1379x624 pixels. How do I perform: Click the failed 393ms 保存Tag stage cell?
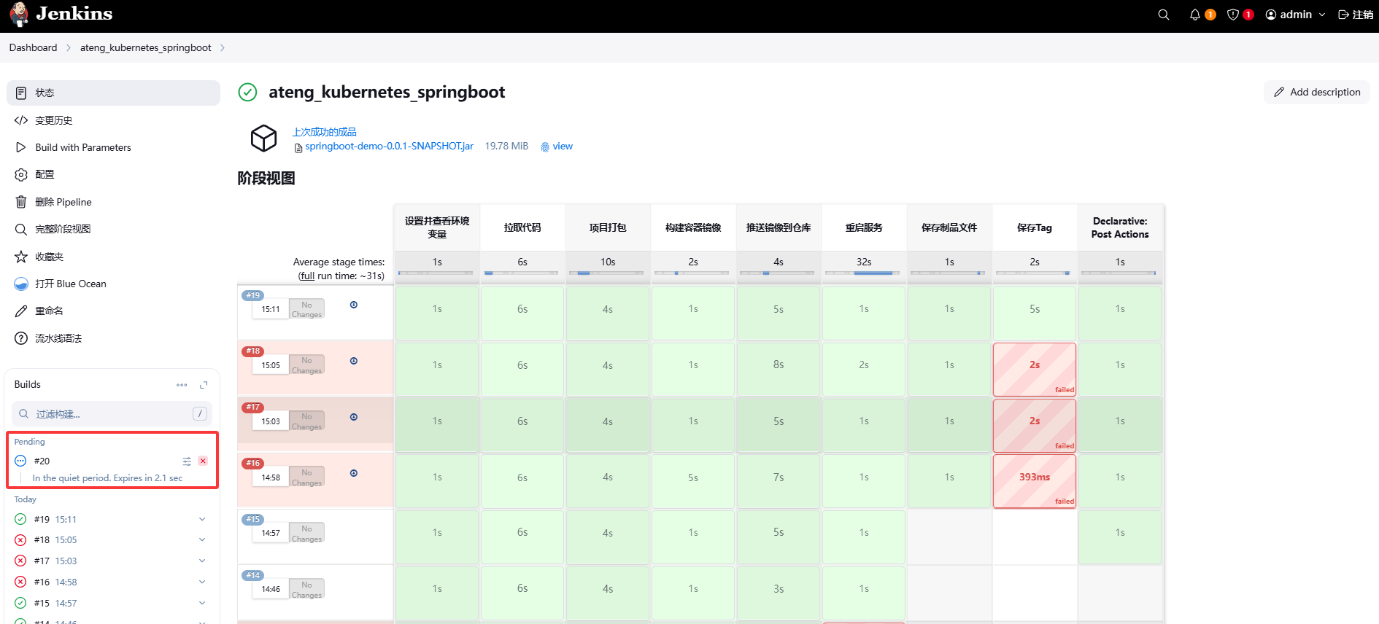pyautogui.click(x=1034, y=480)
